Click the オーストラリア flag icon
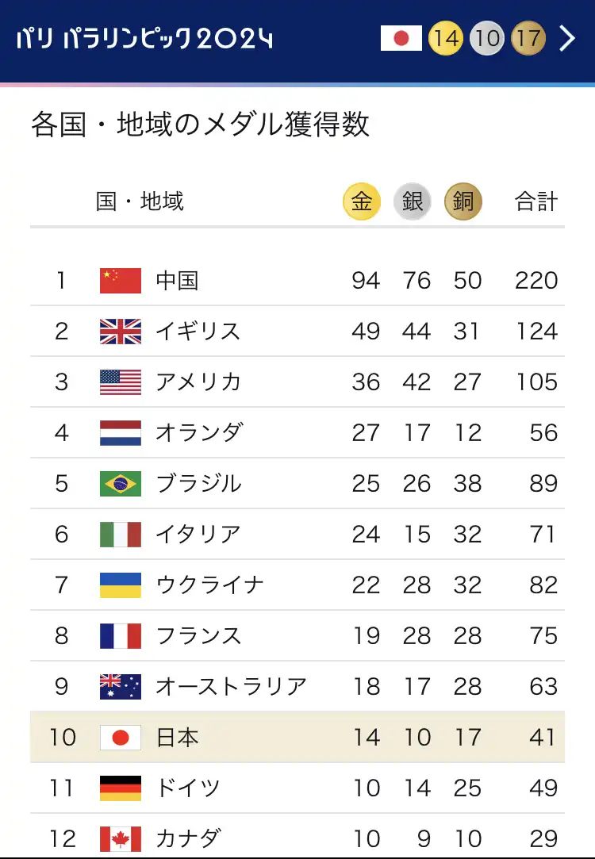595x859 pixels. pyautogui.click(x=121, y=686)
